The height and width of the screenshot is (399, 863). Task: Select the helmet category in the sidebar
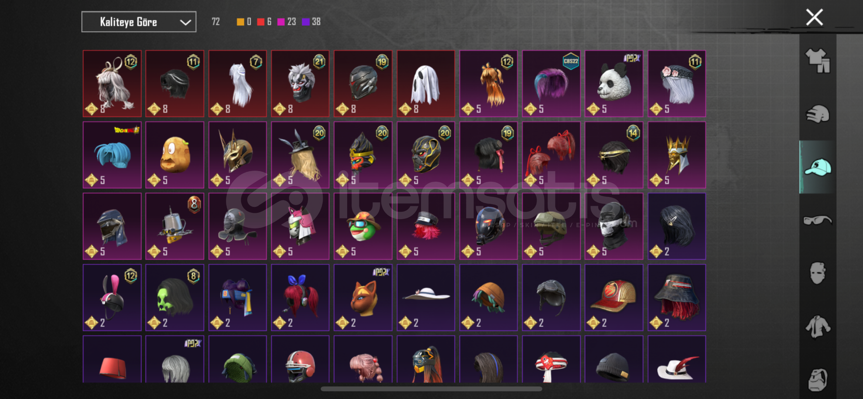click(818, 114)
